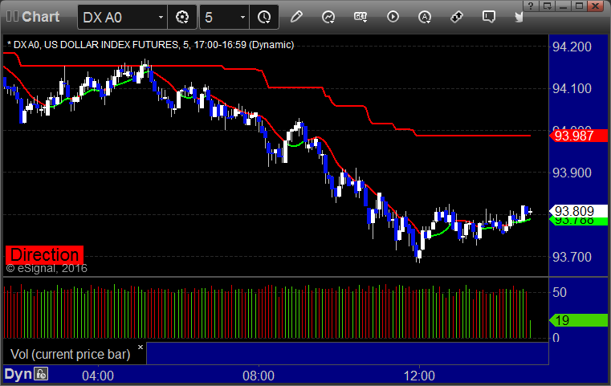Toggle the Dyn scaling lock icon
Image resolution: width=611 pixels, height=386 pixels.
41,374
